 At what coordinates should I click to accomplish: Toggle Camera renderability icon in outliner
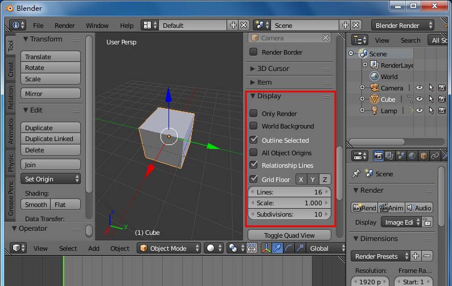point(442,88)
